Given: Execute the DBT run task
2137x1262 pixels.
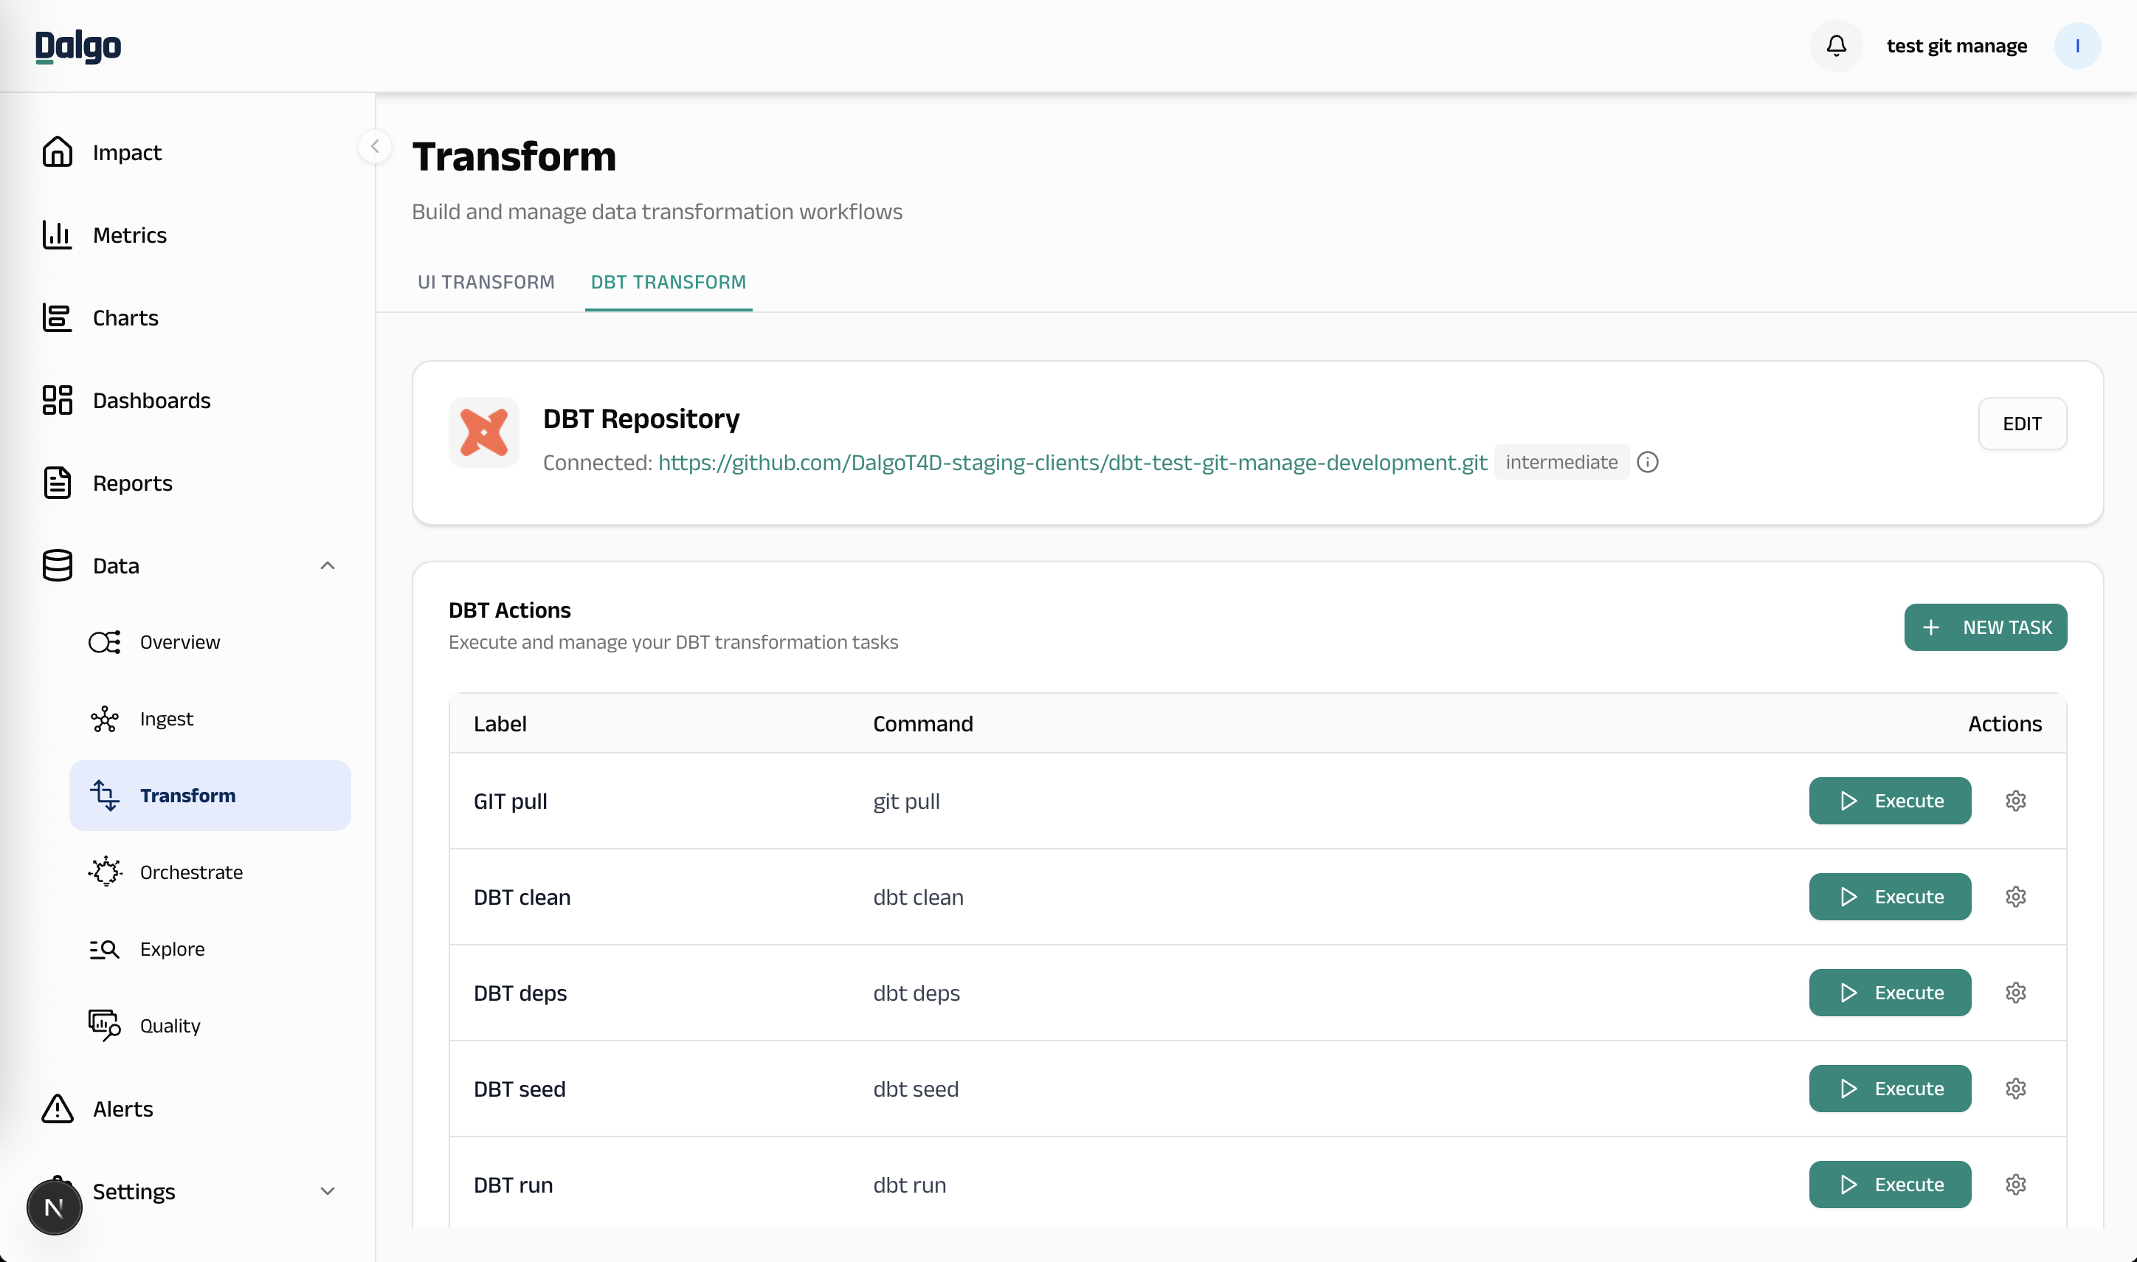Looking at the screenshot, I should (1890, 1185).
